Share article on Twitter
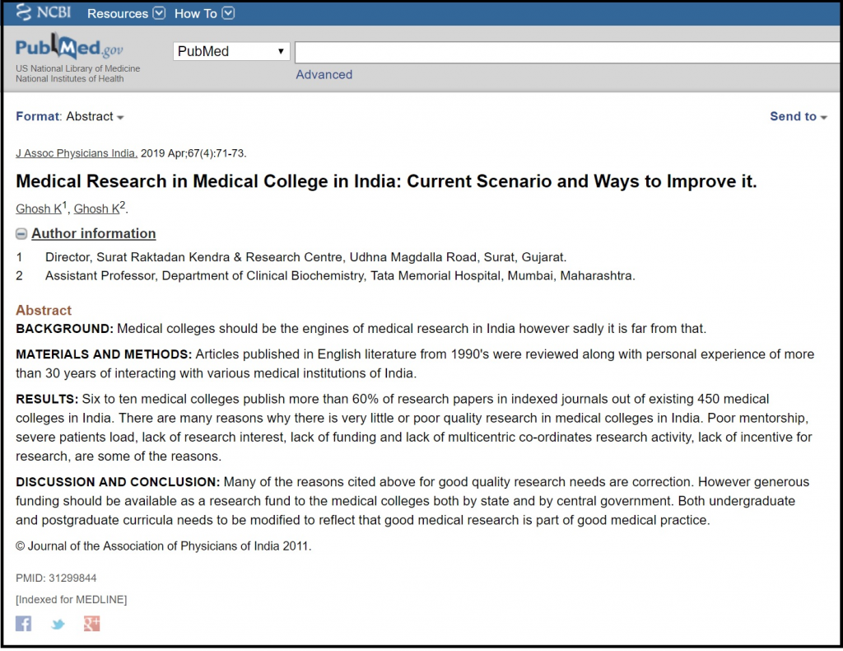This screenshot has width=843, height=651. pyautogui.click(x=58, y=624)
